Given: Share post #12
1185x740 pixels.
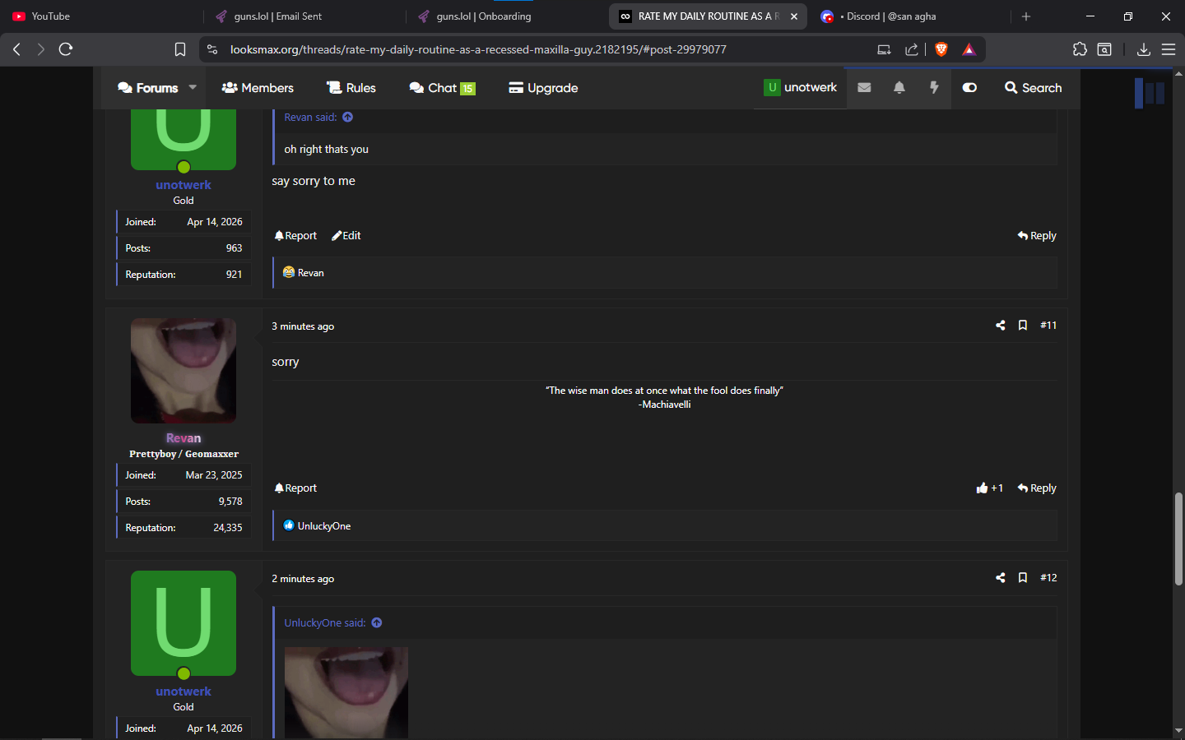Looking at the screenshot, I should point(1001,577).
